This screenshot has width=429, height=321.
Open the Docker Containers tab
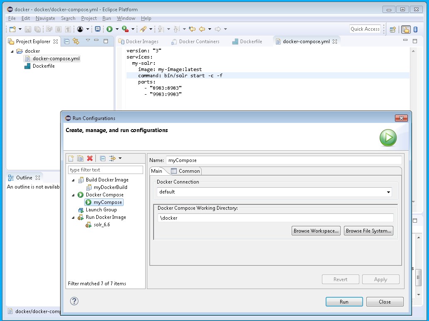click(x=199, y=42)
